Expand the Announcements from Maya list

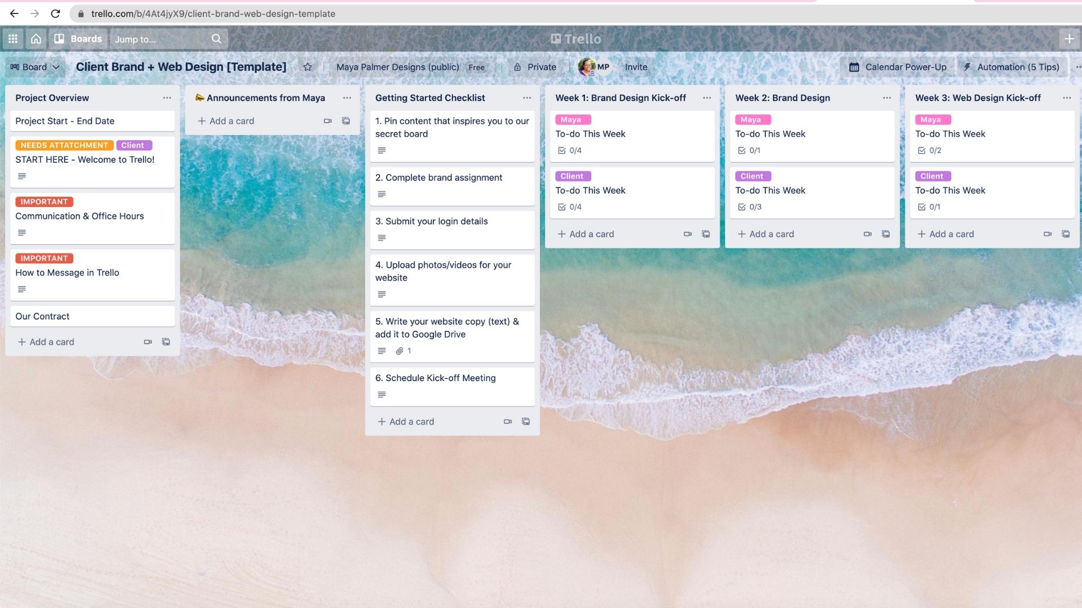point(347,97)
